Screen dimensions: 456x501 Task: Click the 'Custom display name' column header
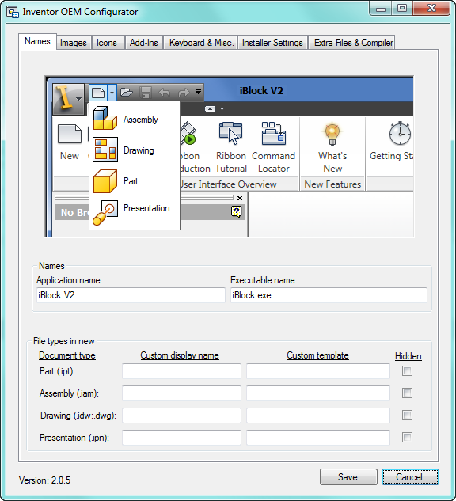180,355
